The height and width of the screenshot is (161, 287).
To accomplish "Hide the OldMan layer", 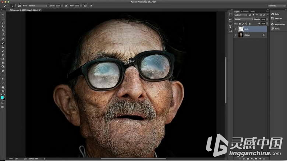I will [x=236, y=35].
